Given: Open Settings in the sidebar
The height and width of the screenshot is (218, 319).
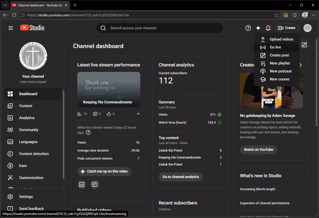Looking at the screenshot, I should click(33, 196).
